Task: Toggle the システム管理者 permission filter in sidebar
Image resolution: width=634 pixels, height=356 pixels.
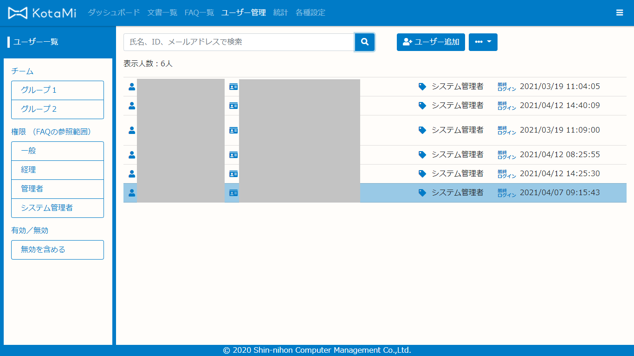Action: point(58,208)
